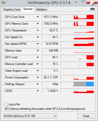Click the GPU-Z app icon in title bar
This screenshot has width=98, height=121.
3,2
